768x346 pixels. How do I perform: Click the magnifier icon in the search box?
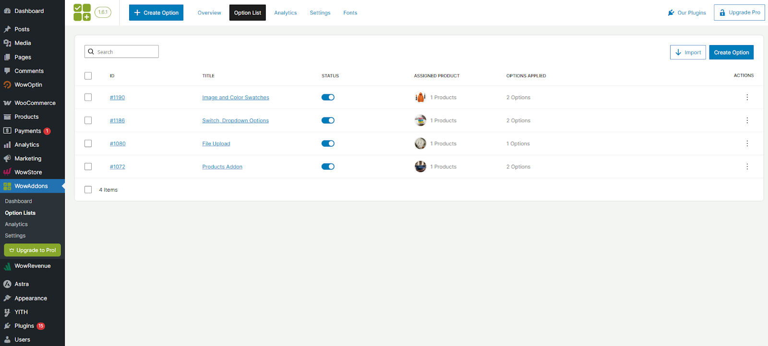(91, 52)
